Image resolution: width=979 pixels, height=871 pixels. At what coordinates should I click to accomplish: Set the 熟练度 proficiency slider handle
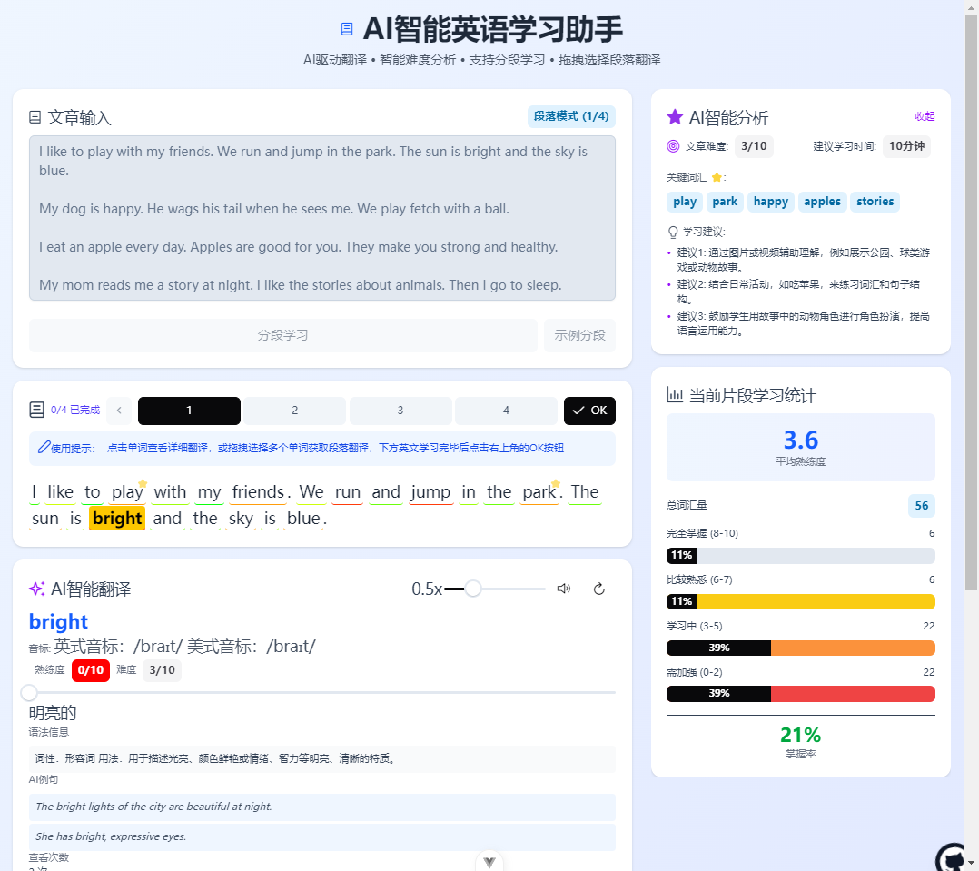[x=29, y=692]
